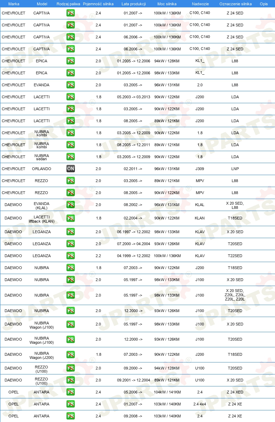Select the T22SED engine code cell
The image size is (275, 422).
(x=235, y=256)
